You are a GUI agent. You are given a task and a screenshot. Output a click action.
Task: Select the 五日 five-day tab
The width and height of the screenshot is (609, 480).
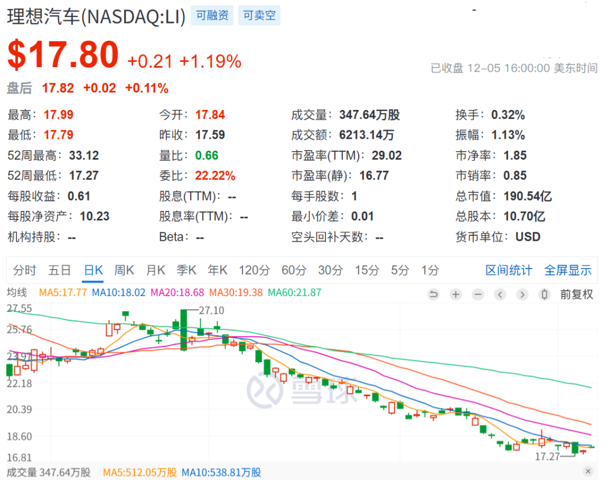(59, 270)
